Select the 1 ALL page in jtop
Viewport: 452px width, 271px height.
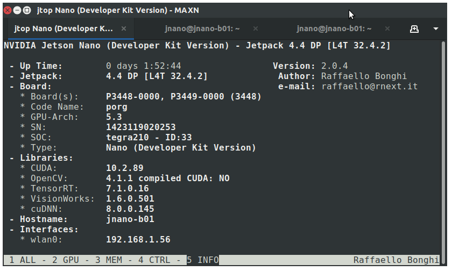click(23, 260)
